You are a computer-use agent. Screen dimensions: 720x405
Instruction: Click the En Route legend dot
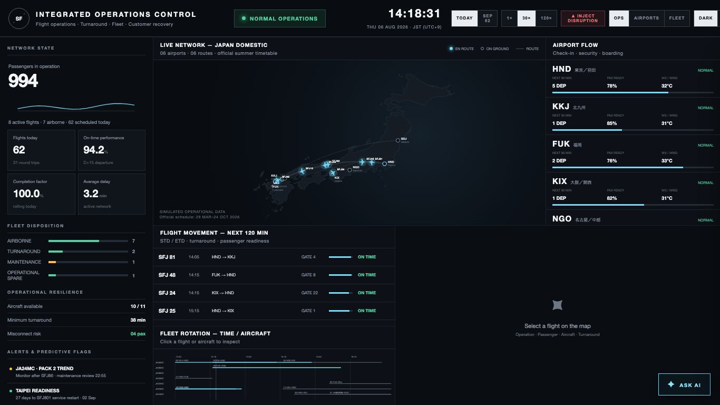tap(451, 49)
